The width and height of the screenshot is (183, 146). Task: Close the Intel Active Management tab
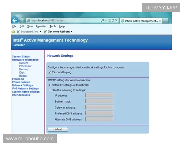160,21
